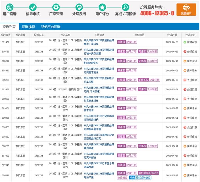Image resolution: width=200 pixels, height=182 pixels.
Task: Click the status icon in row 598505
Action: [185, 127]
